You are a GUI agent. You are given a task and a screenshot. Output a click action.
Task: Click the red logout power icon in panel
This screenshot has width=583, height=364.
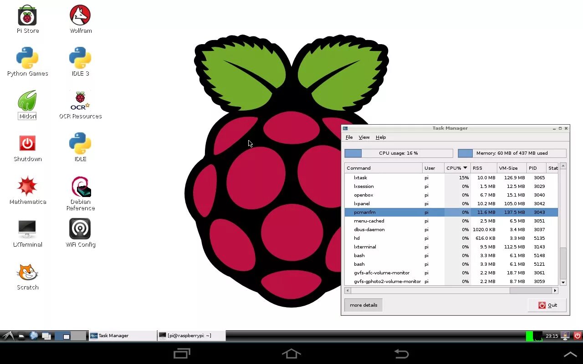coord(577,336)
